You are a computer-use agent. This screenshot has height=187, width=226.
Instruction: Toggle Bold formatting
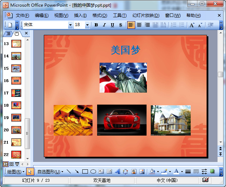click(96, 25)
